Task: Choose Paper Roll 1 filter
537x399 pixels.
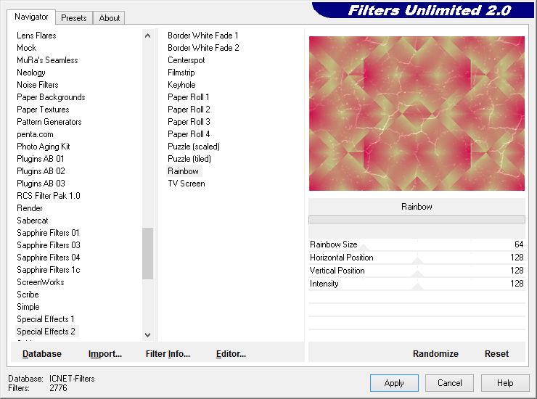Action: click(x=189, y=97)
